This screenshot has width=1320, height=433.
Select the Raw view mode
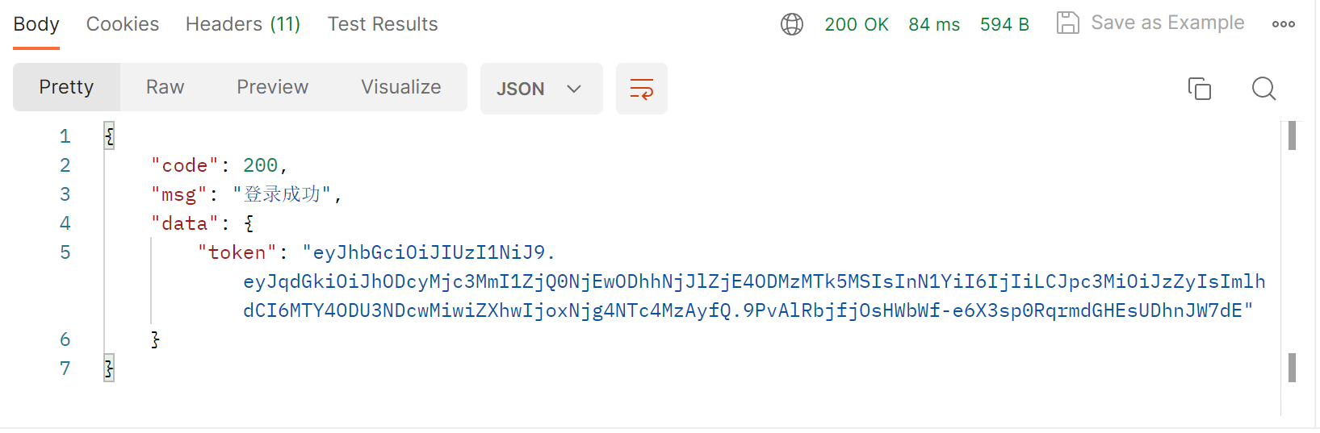point(166,87)
